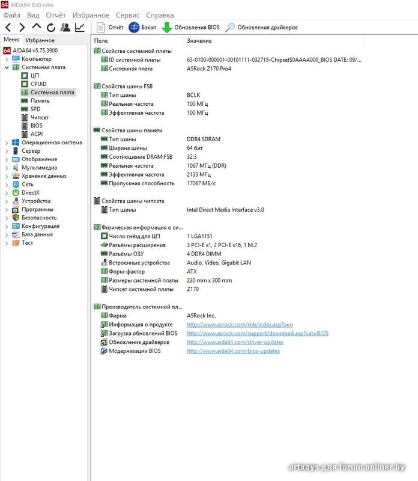Select SPD in the tree
Screen dimensions: 418x481
tap(31, 109)
